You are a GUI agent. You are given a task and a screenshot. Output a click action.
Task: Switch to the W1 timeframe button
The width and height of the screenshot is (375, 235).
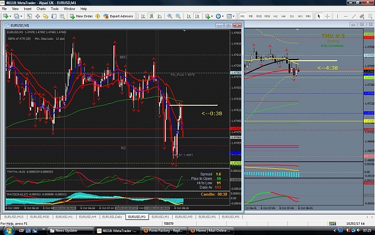(300, 16)
